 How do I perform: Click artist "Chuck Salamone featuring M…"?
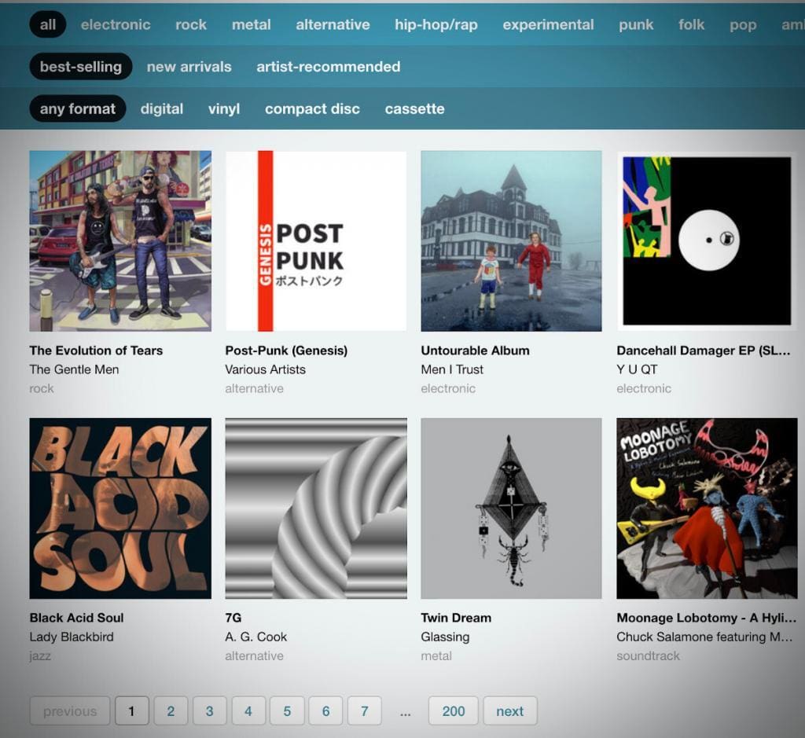click(704, 637)
